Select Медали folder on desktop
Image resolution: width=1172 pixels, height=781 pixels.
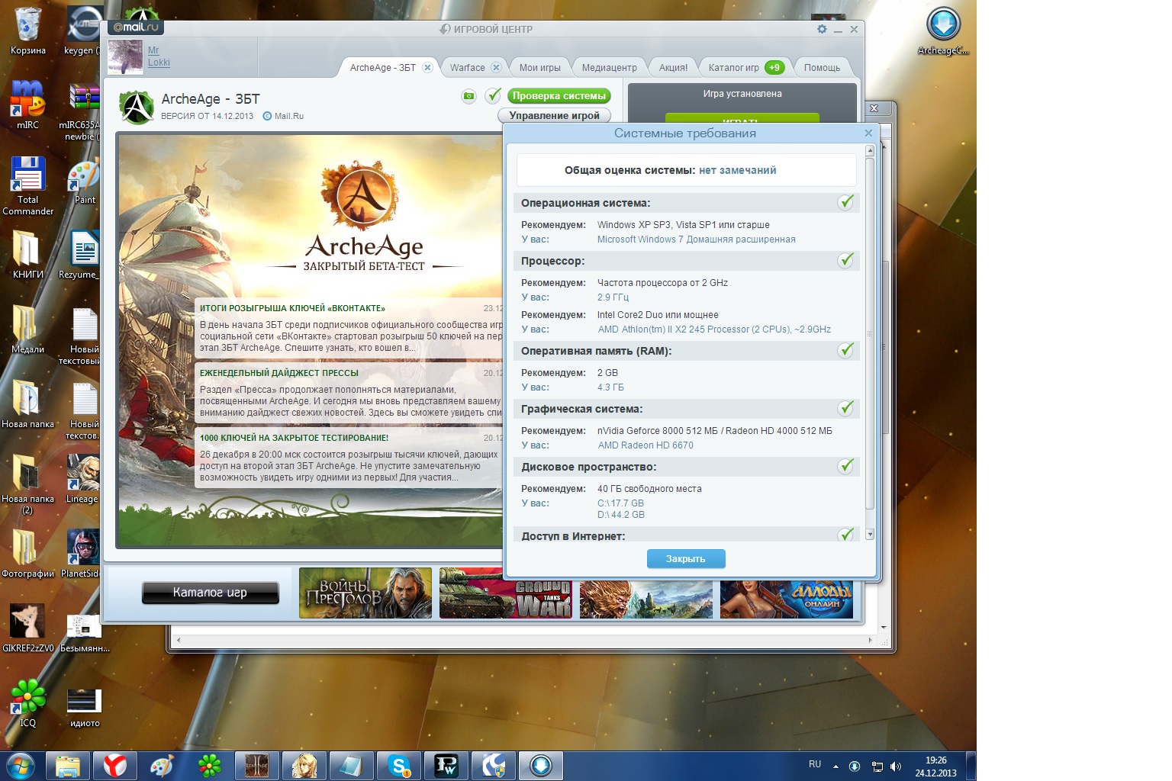point(27,329)
